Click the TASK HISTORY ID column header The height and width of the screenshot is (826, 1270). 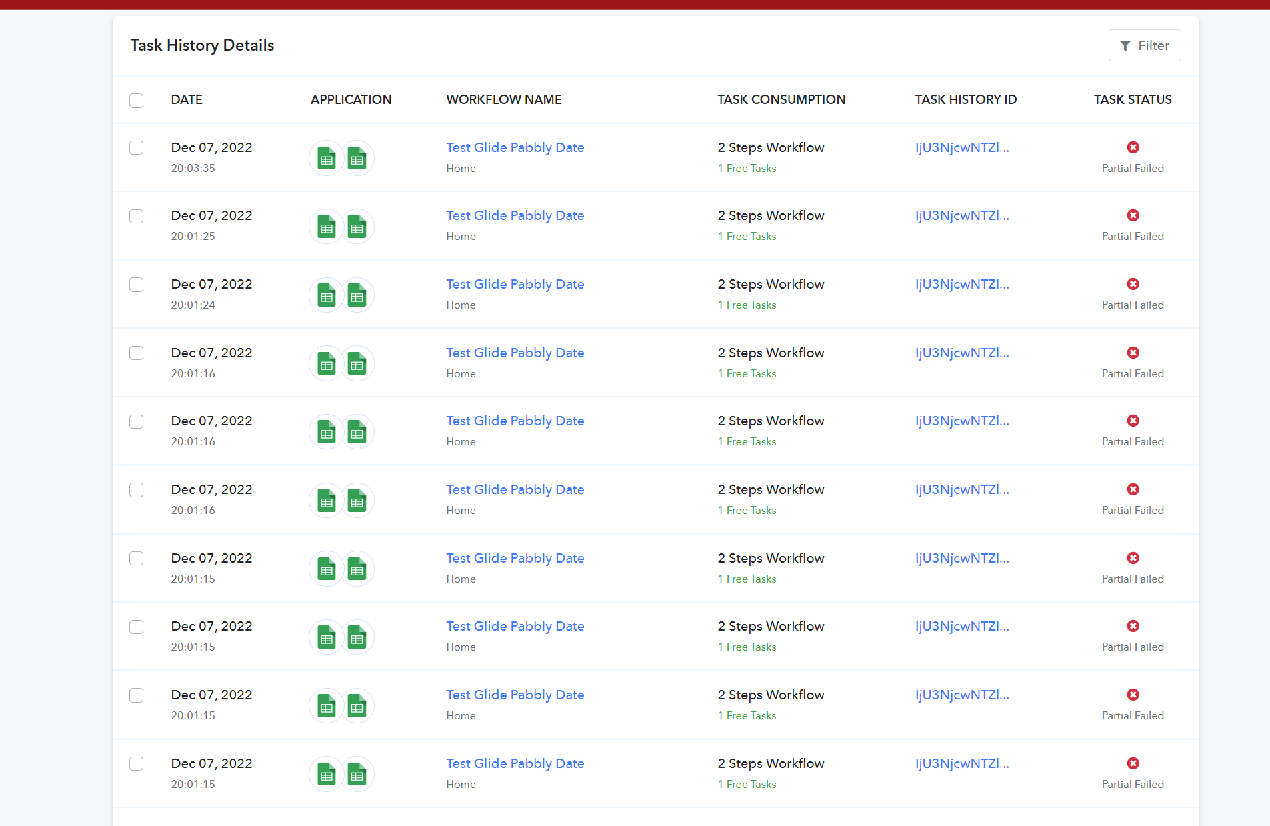click(966, 99)
